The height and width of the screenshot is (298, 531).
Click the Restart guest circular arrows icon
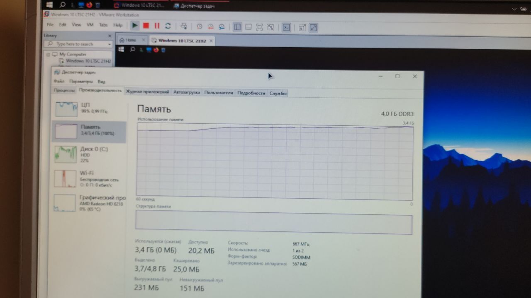pyautogui.click(x=168, y=26)
